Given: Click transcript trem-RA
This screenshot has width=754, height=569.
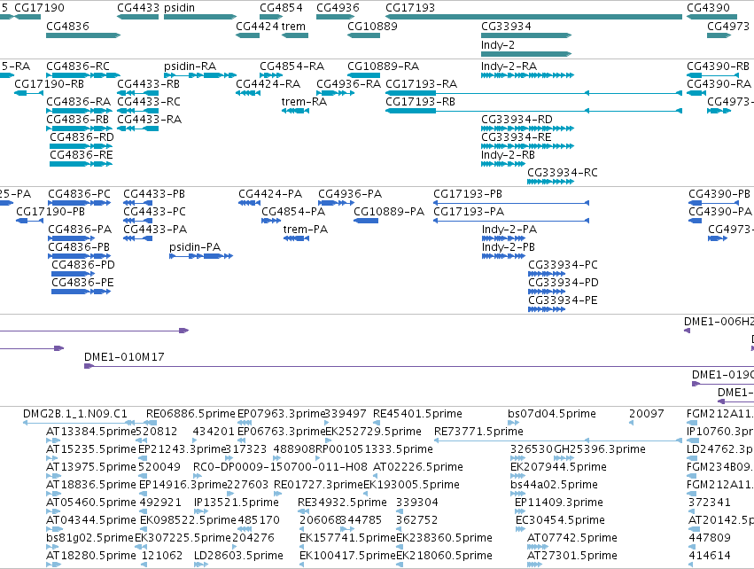Looking at the screenshot, I should pyautogui.click(x=304, y=102).
